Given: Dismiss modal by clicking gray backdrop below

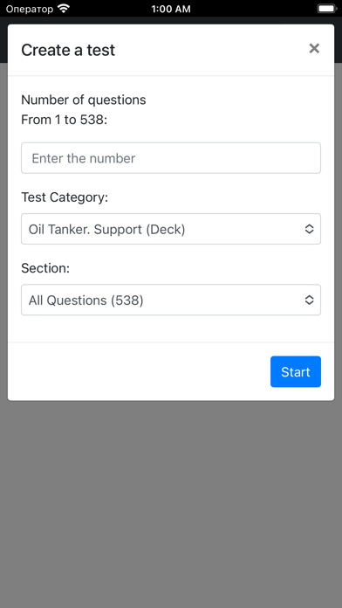Looking at the screenshot, I should pyautogui.click(x=171, y=504).
